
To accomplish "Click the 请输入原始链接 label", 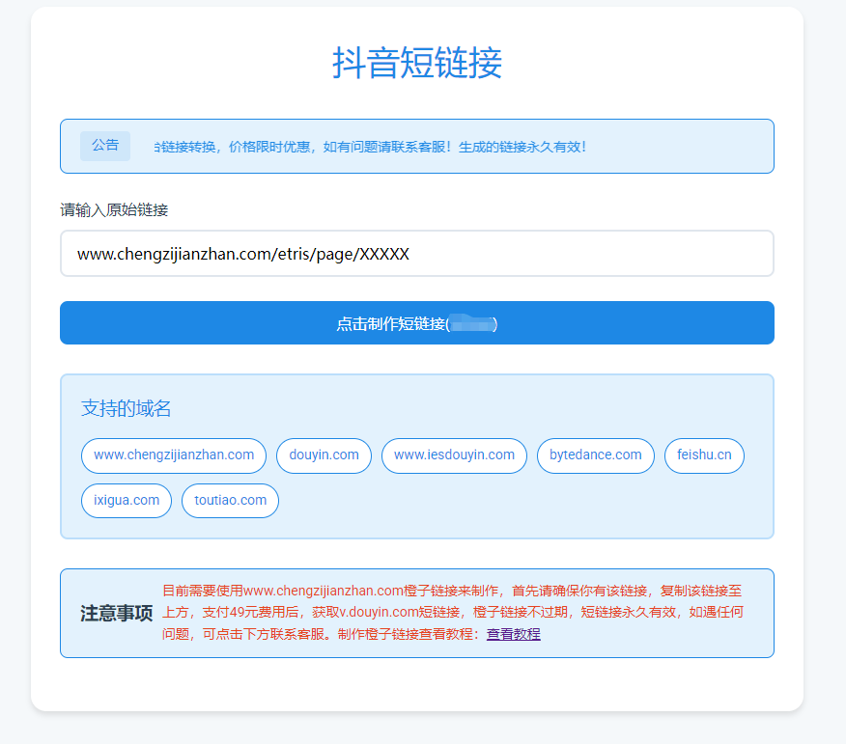I will pyautogui.click(x=113, y=209).
